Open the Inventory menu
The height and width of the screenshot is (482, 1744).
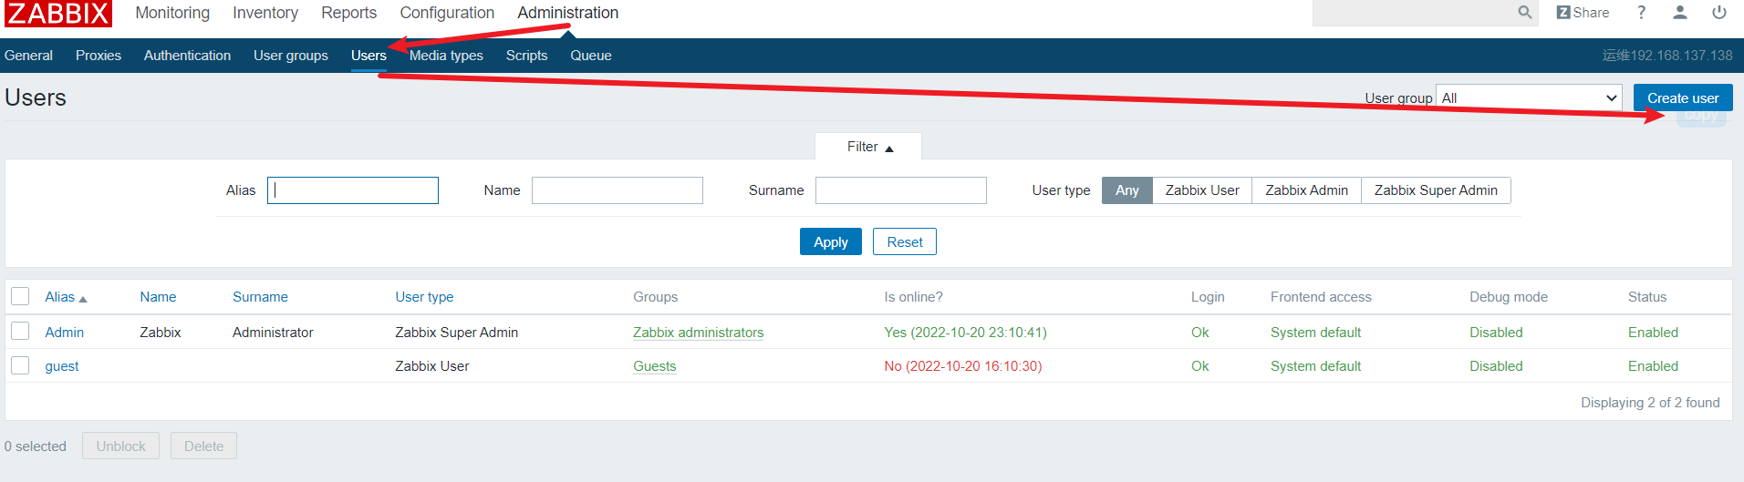point(265,13)
